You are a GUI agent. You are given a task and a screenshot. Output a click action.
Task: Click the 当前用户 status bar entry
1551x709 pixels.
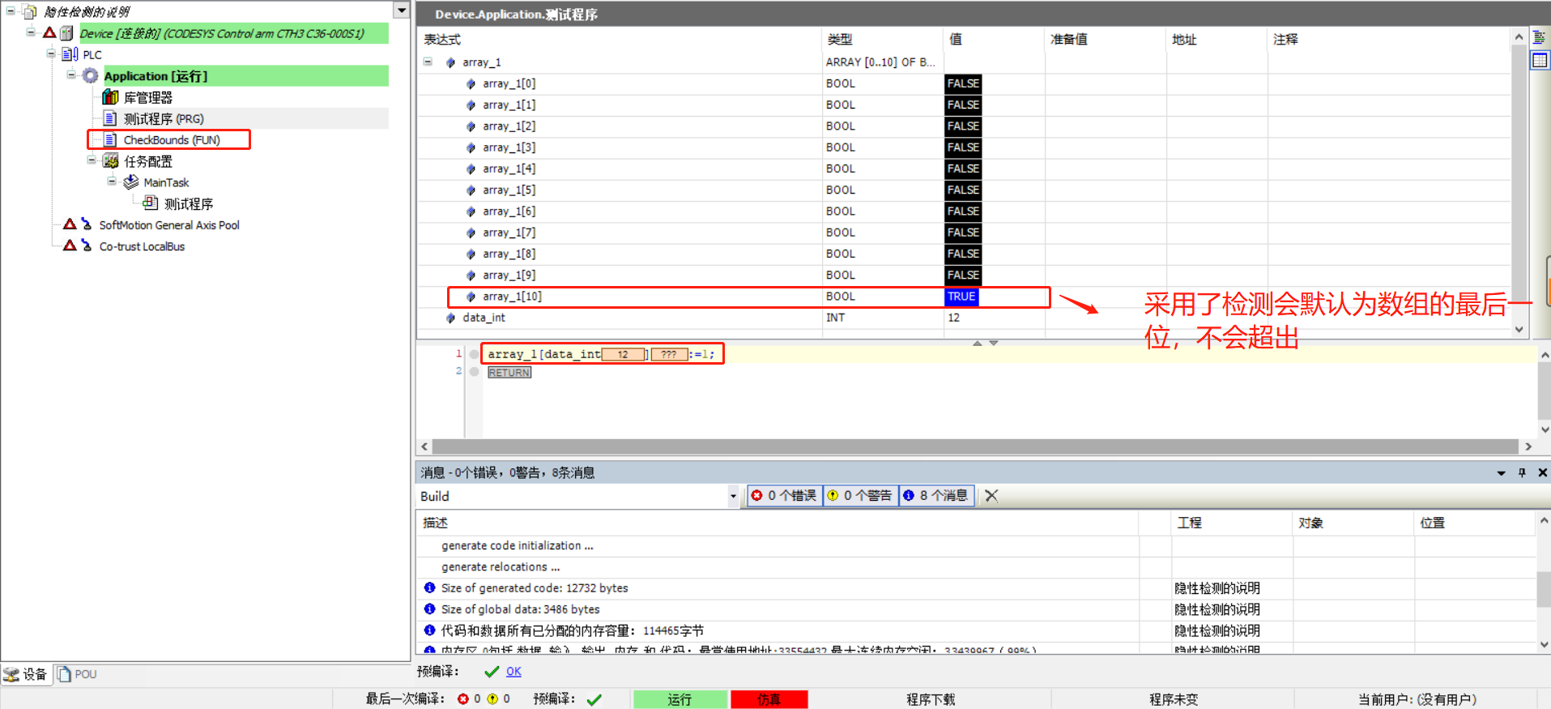(x=1417, y=699)
